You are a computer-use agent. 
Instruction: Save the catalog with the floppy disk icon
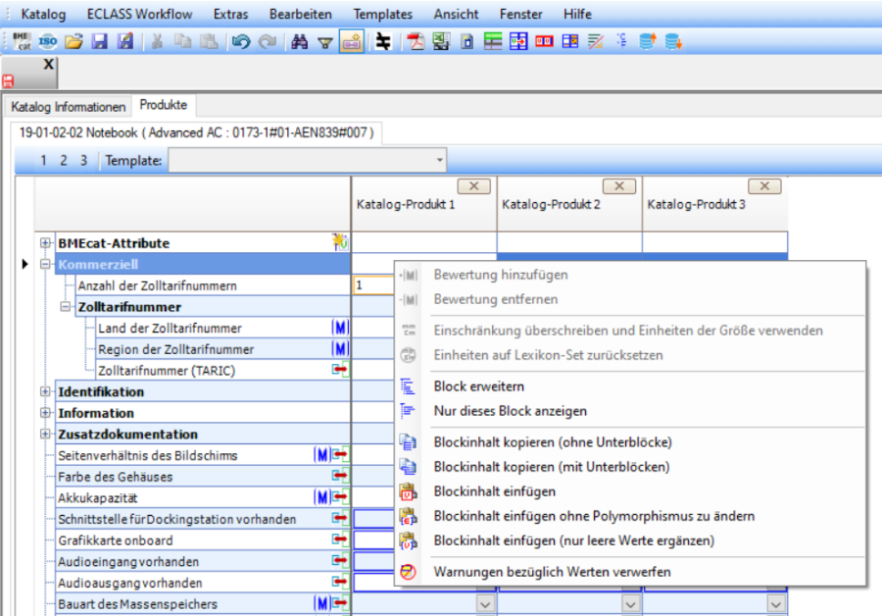[99, 42]
